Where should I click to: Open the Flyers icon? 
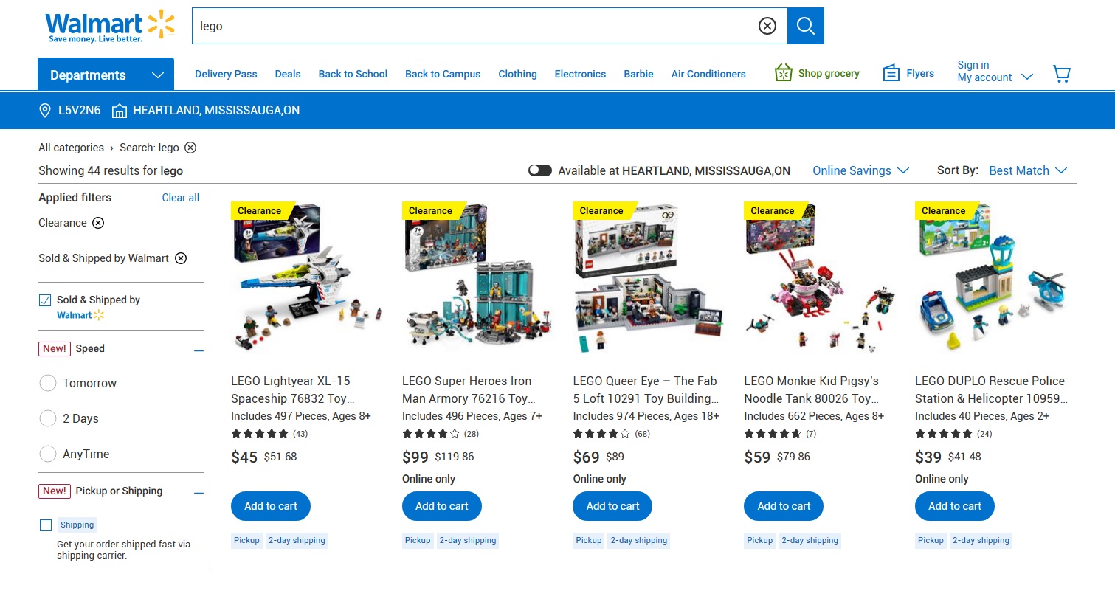pos(891,73)
